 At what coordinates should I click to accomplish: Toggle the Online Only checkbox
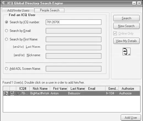point(115,34)
